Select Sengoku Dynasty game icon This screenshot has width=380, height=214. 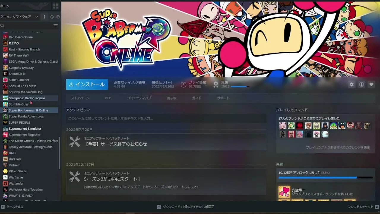coord(5,68)
